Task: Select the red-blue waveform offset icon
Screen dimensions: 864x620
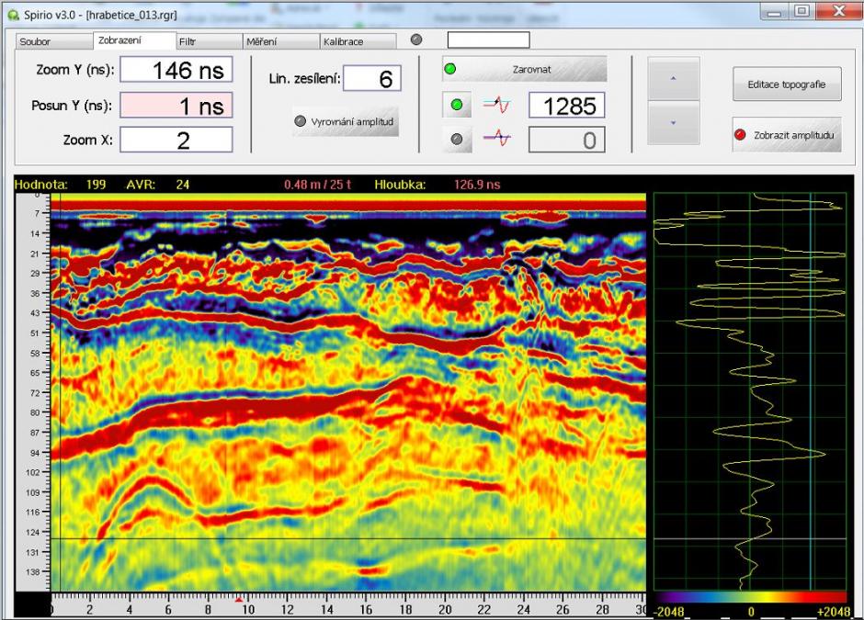Action: (x=497, y=105)
